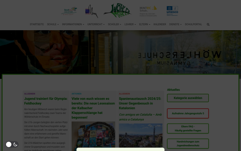241x151 pixels.
Task: Open article Jugend trainiert für Olympia: Feldhockey
Action: (x=46, y=101)
